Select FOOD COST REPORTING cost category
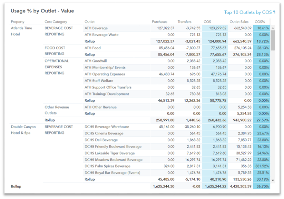Image resolution: width=284 pixels, height=199 pixels. pos(55,51)
